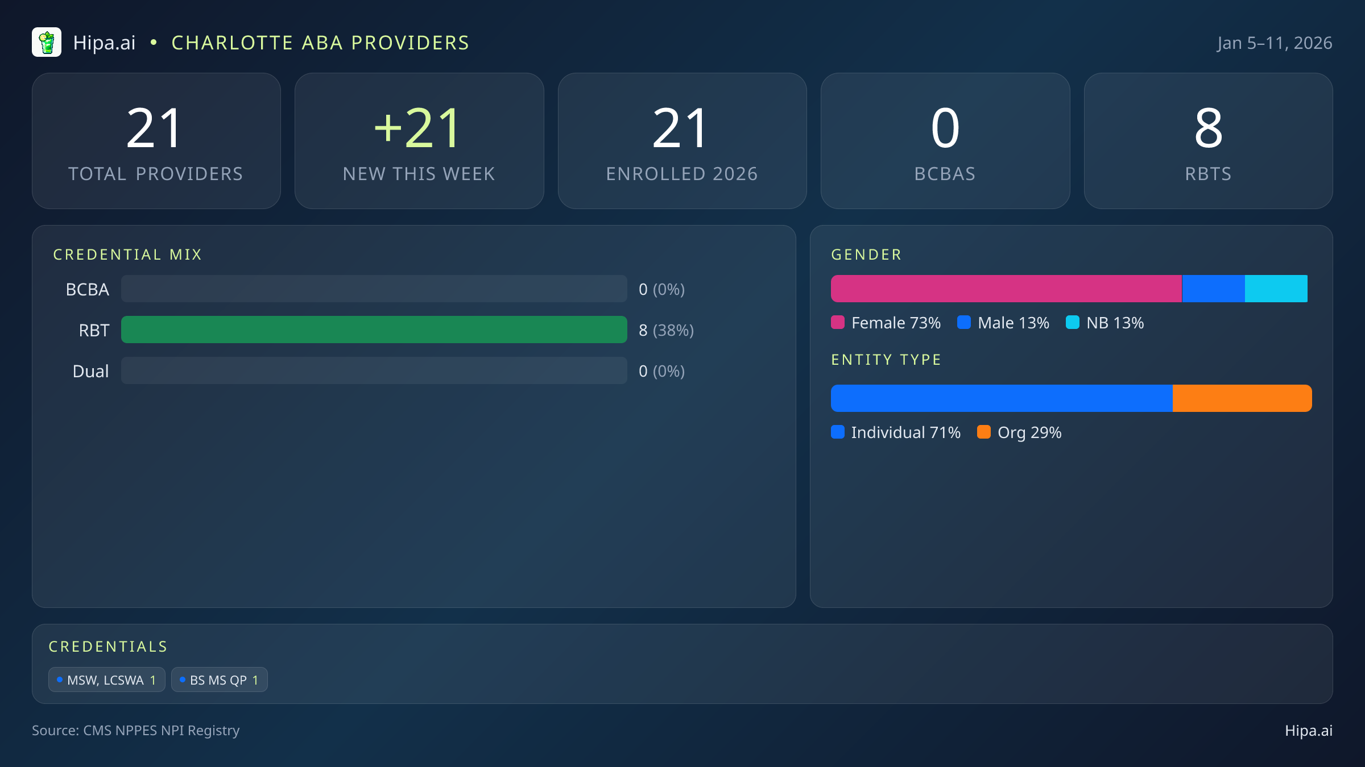Click the dot on the MSW, LCSWA chip
Screen dimensions: 1365x767
pos(59,679)
